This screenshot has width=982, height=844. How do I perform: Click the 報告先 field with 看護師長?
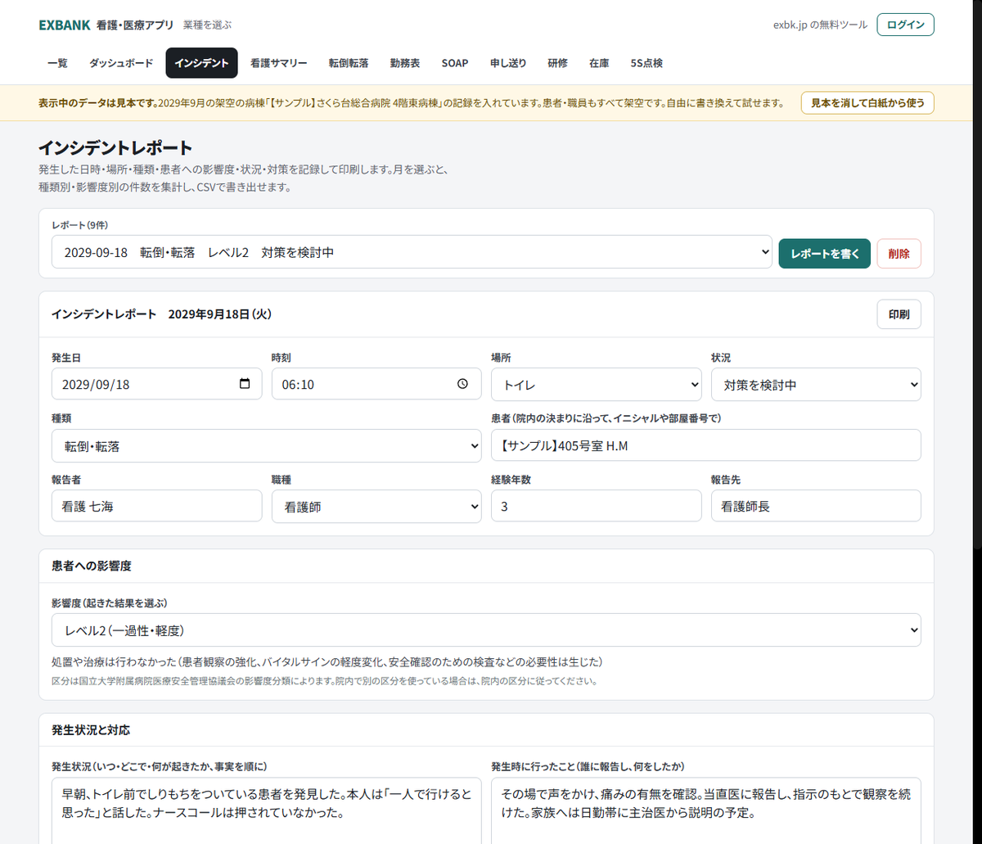point(816,506)
